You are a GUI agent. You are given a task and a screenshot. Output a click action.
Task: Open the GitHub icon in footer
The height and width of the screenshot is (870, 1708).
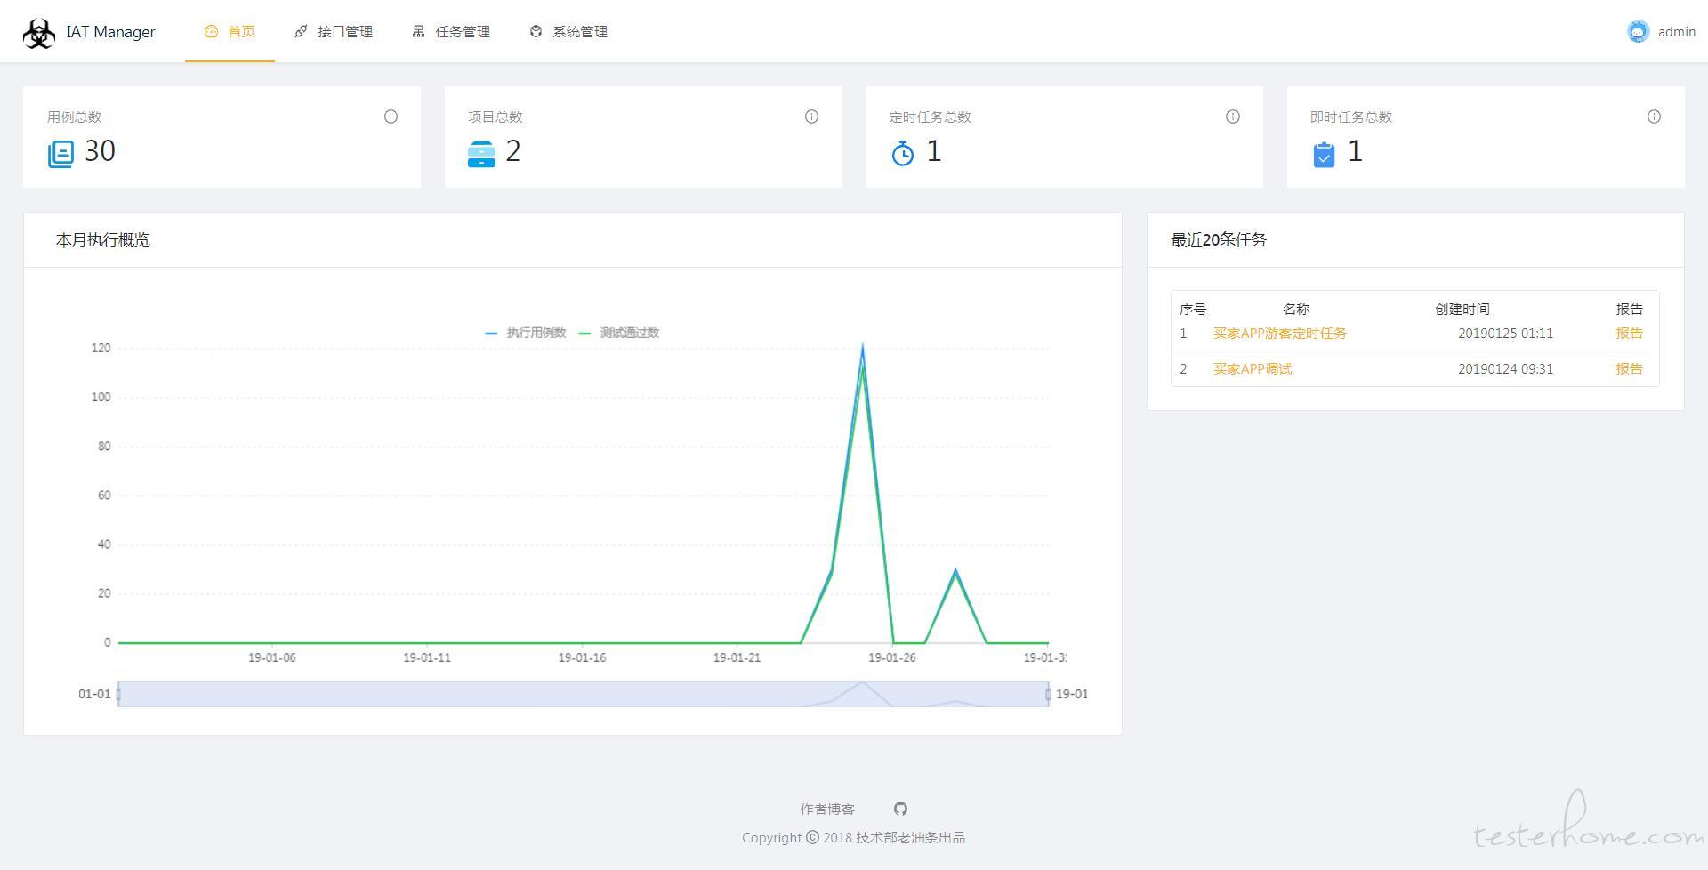[900, 809]
